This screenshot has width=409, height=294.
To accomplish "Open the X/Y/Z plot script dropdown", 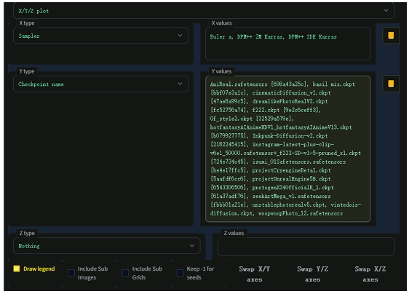I will tap(204, 11).
